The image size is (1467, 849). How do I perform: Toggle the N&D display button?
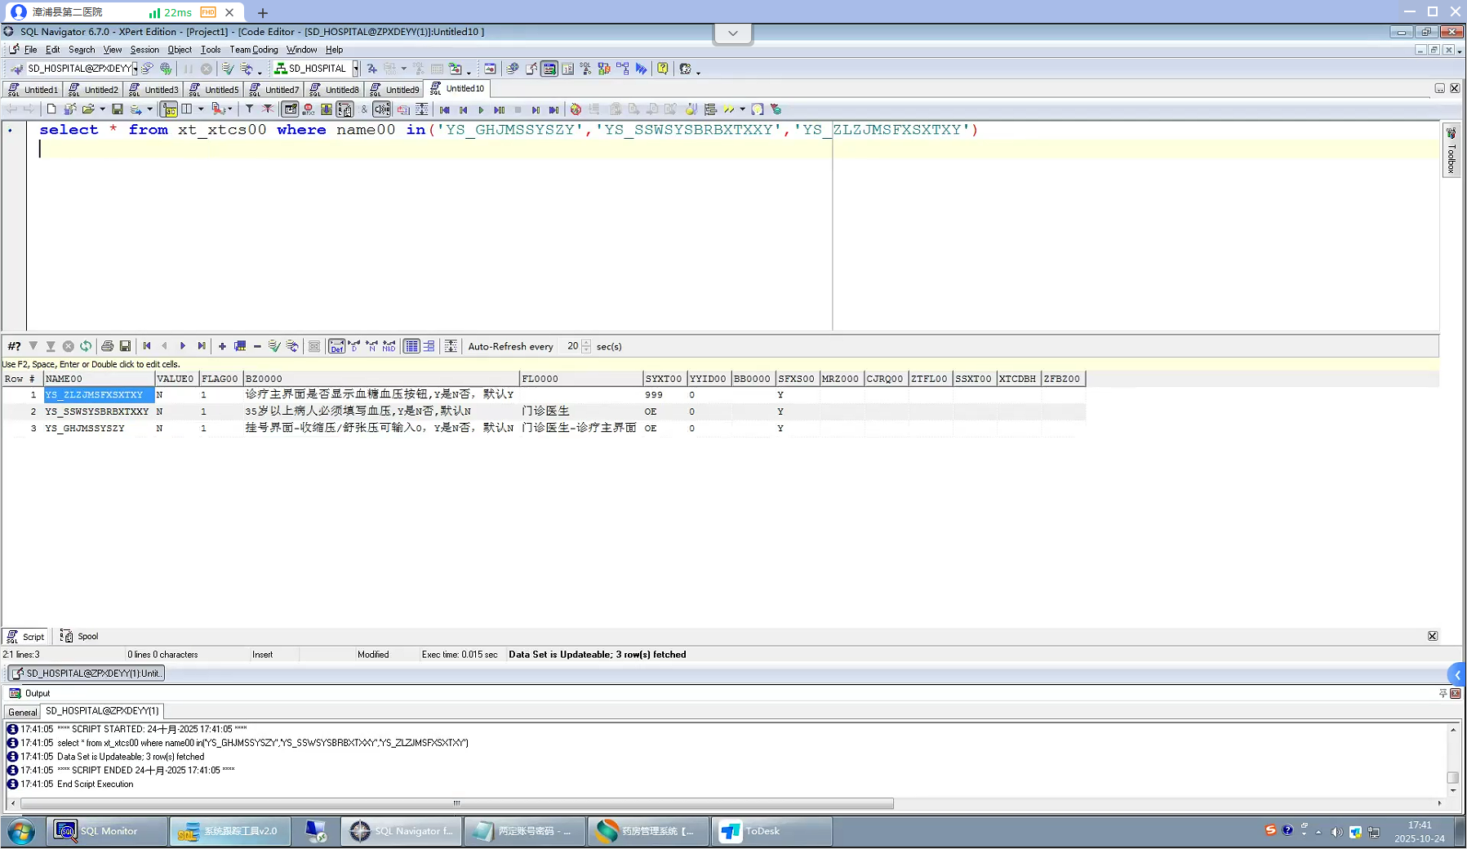pyautogui.click(x=389, y=346)
